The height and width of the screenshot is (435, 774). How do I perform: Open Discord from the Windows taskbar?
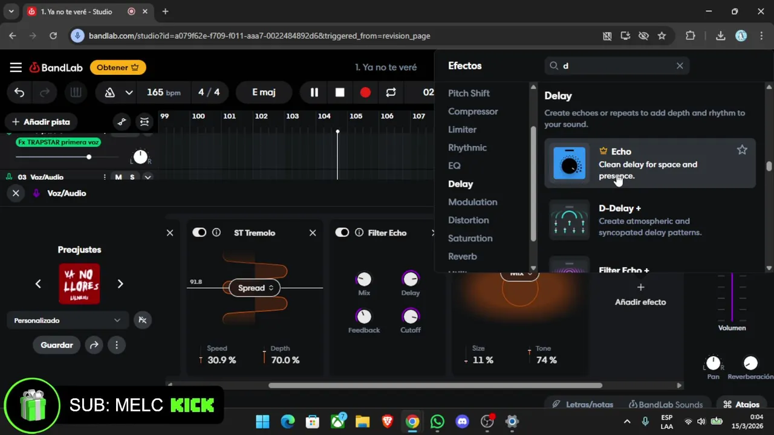click(x=462, y=421)
